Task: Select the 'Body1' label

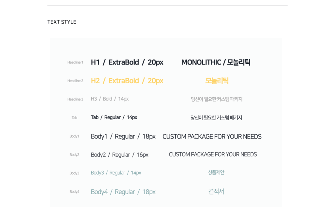Action: pyautogui.click(x=74, y=136)
